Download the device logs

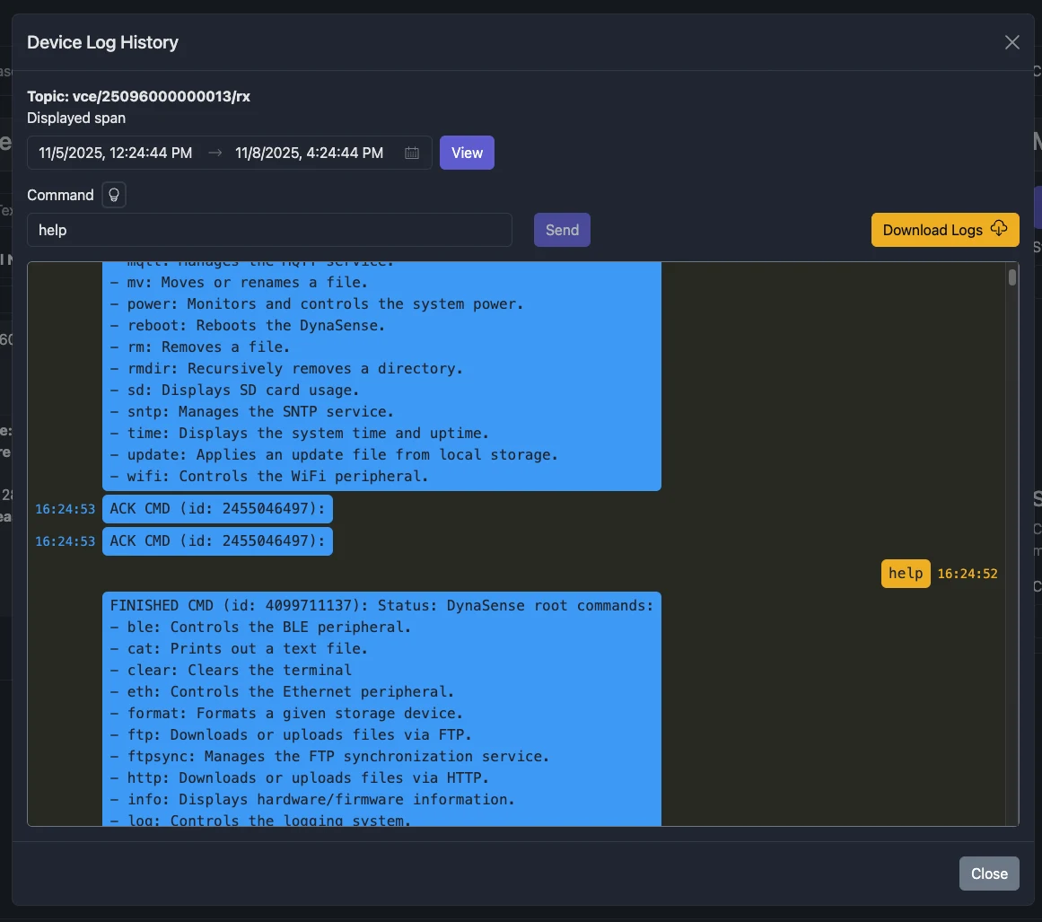tap(933, 230)
